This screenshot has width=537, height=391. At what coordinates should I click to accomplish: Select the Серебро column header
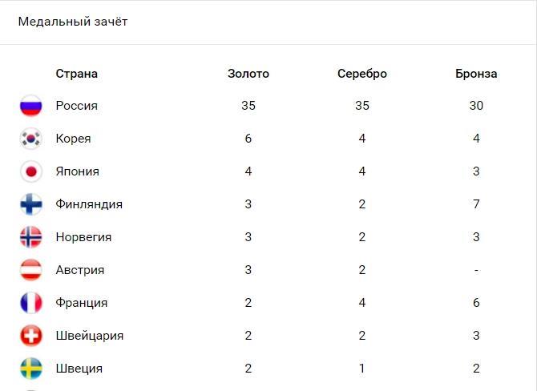(362, 74)
